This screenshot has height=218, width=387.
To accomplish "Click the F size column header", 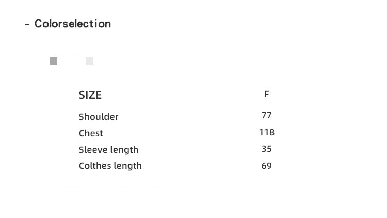I will (267, 94).
